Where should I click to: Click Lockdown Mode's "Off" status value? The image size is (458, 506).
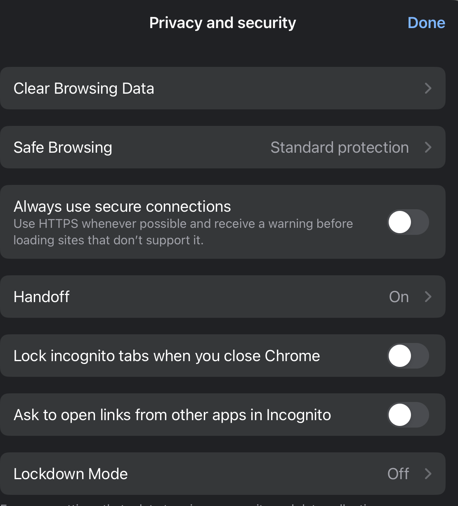pyautogui.click(x=398, y=474)
